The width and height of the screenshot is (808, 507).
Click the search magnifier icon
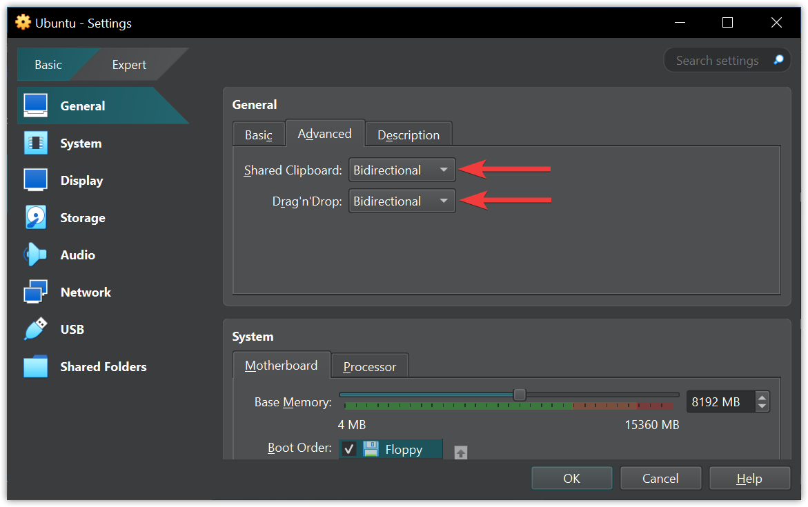point(778,60)
